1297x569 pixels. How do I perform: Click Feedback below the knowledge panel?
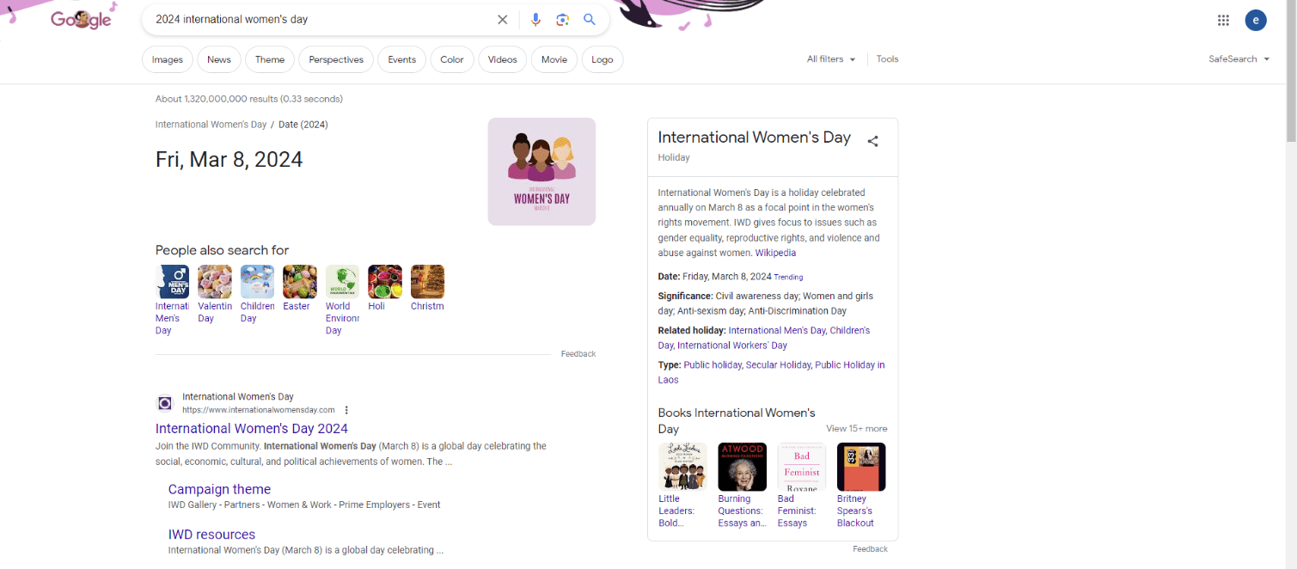(870, 549)
